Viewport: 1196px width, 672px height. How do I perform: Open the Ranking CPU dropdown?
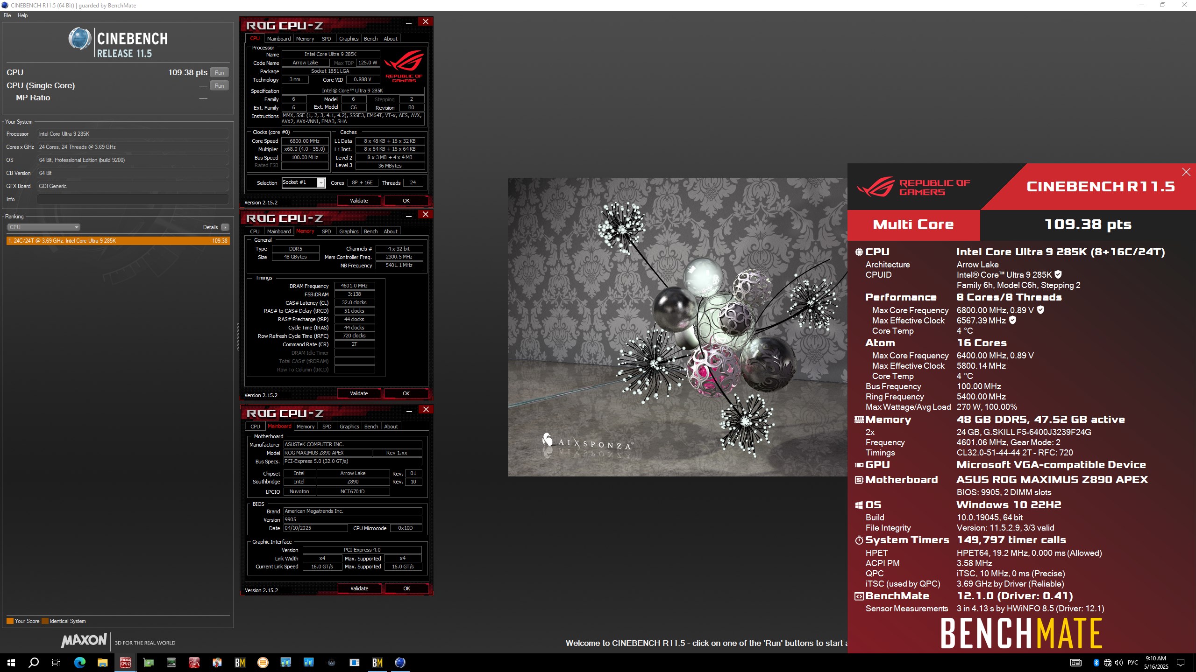coord(44,227)
